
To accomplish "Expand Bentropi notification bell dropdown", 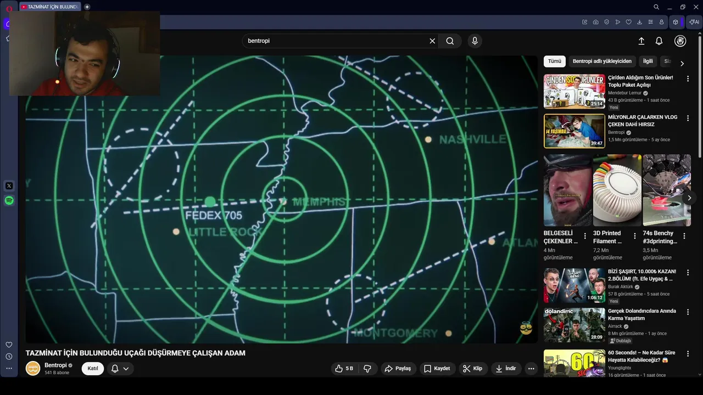I will [120, 369].
